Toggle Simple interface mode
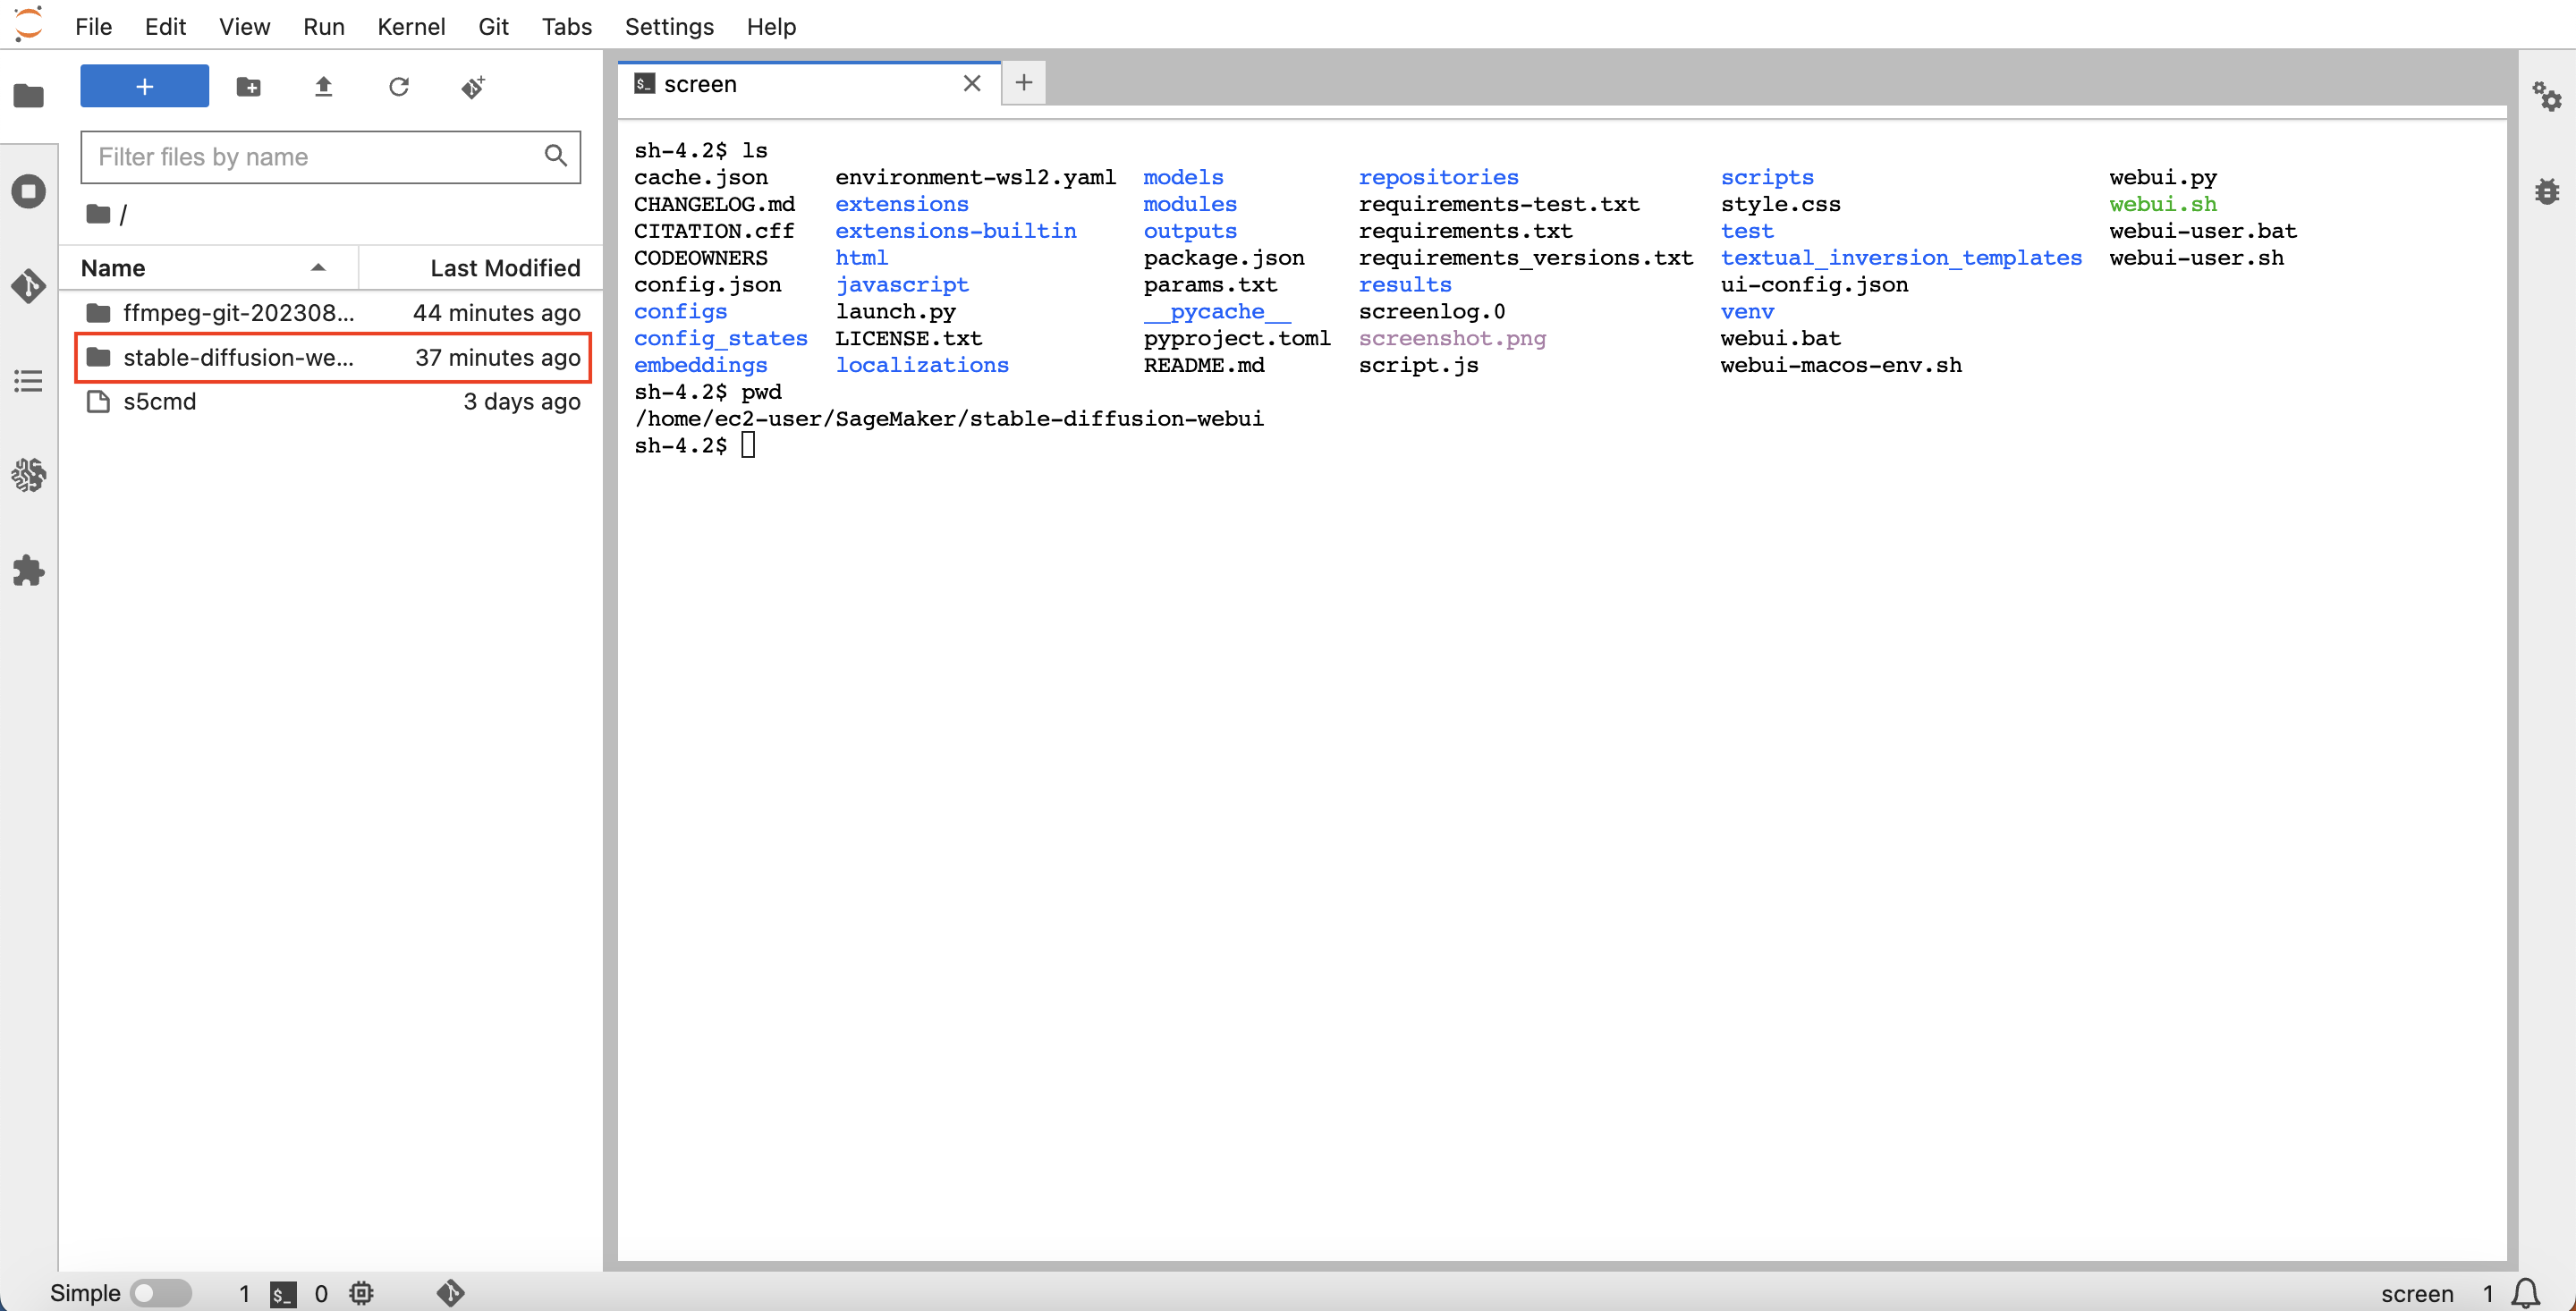Image resolution: width=2576 pixels, height=1311 pixels. (160, 1292)
